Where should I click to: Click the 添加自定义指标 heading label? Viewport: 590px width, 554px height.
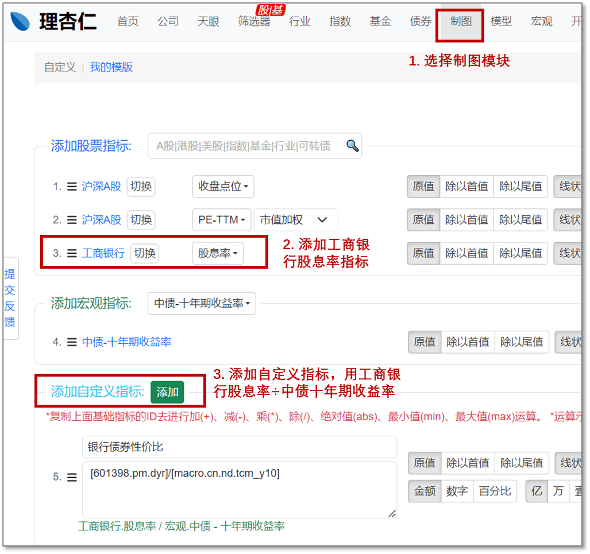(x=98, y=392)
